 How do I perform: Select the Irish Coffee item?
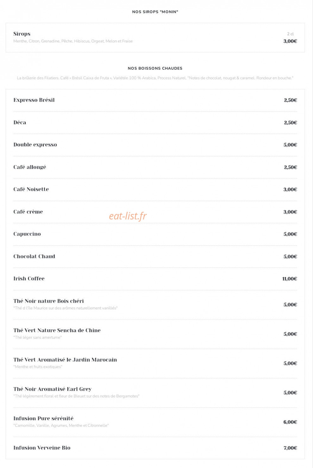[x=155, y=279]
